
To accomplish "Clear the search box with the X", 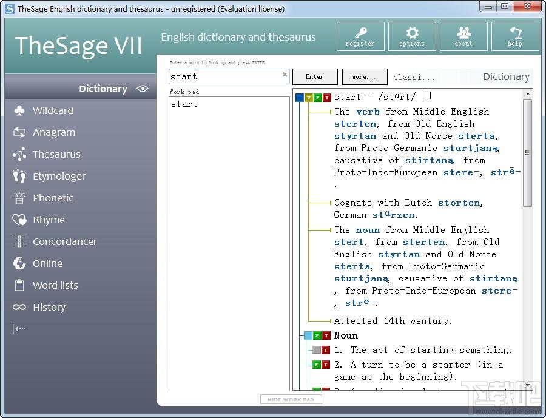I will 285,74.
